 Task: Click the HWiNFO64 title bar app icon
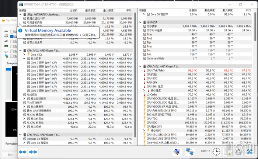pyautogui.click(x=21, y=4)
